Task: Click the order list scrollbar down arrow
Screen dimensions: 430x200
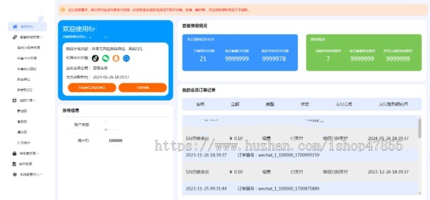Action: pyautogui.click(x=420, y=194)
